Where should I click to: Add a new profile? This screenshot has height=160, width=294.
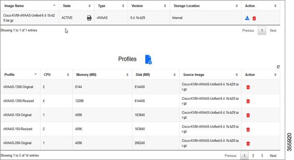click(x=148, y=60)
